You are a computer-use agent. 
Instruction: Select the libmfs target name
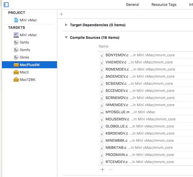pyautogui.click(x=25, y=50)
